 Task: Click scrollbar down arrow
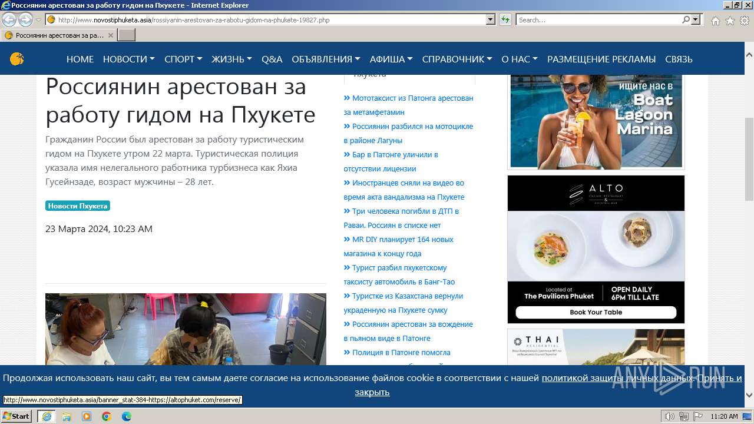point(749,395)
